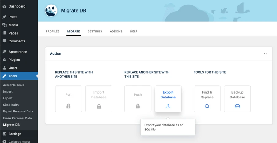Image resolution: width=277 pixels, height=143 pixels.
Task: Click the Backup Database drive icon
Action: coord(237,106)
